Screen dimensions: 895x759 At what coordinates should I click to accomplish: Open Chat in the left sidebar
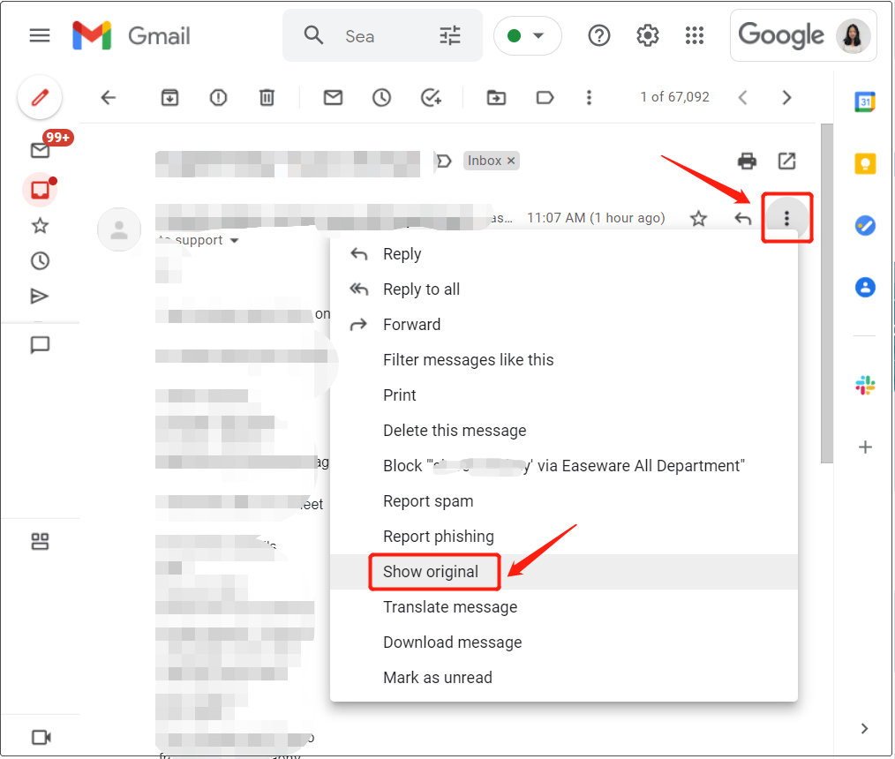tap(40, 345)
